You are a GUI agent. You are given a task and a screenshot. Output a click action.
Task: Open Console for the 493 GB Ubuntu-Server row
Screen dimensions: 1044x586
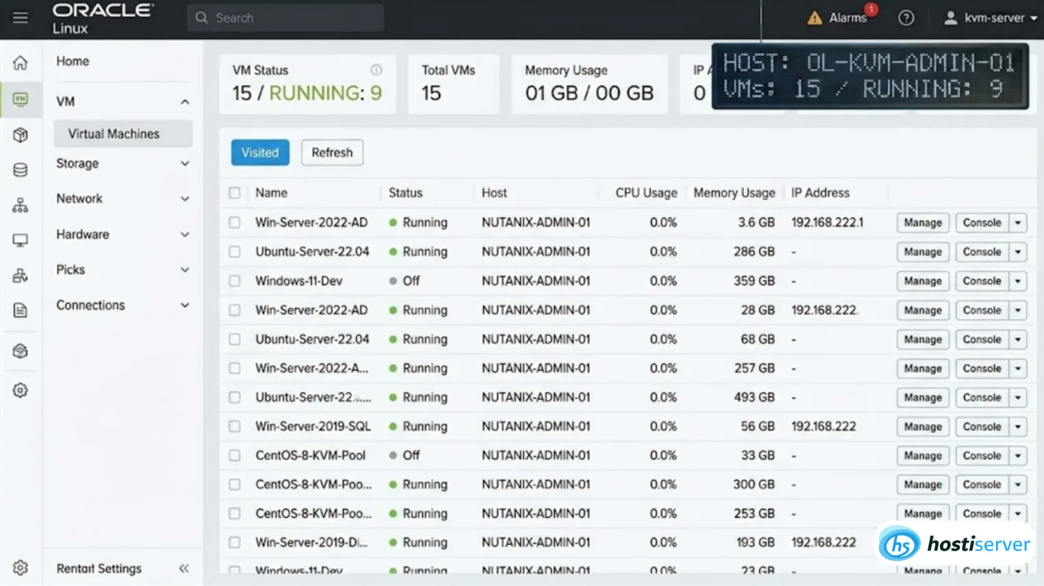(982, 397)
